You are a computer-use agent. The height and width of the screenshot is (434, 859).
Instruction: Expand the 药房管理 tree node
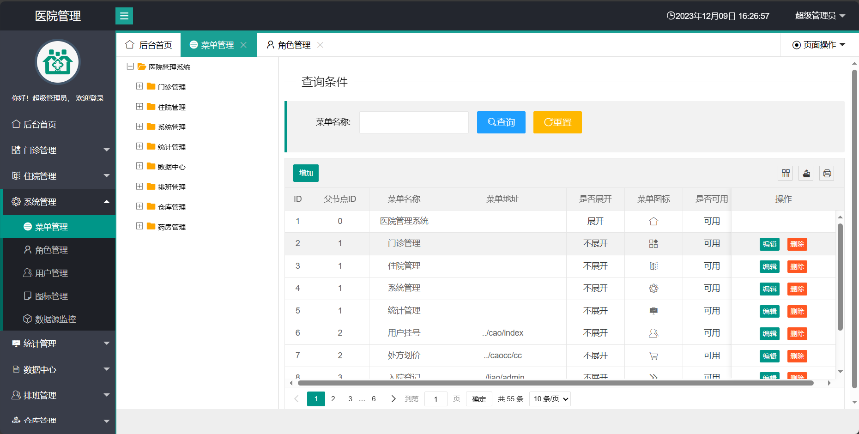(x=139, y=226)
